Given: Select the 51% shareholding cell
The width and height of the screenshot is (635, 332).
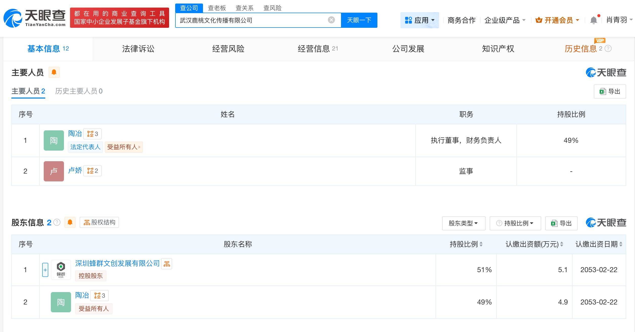Looking at the screenshot, I should 466,270.
